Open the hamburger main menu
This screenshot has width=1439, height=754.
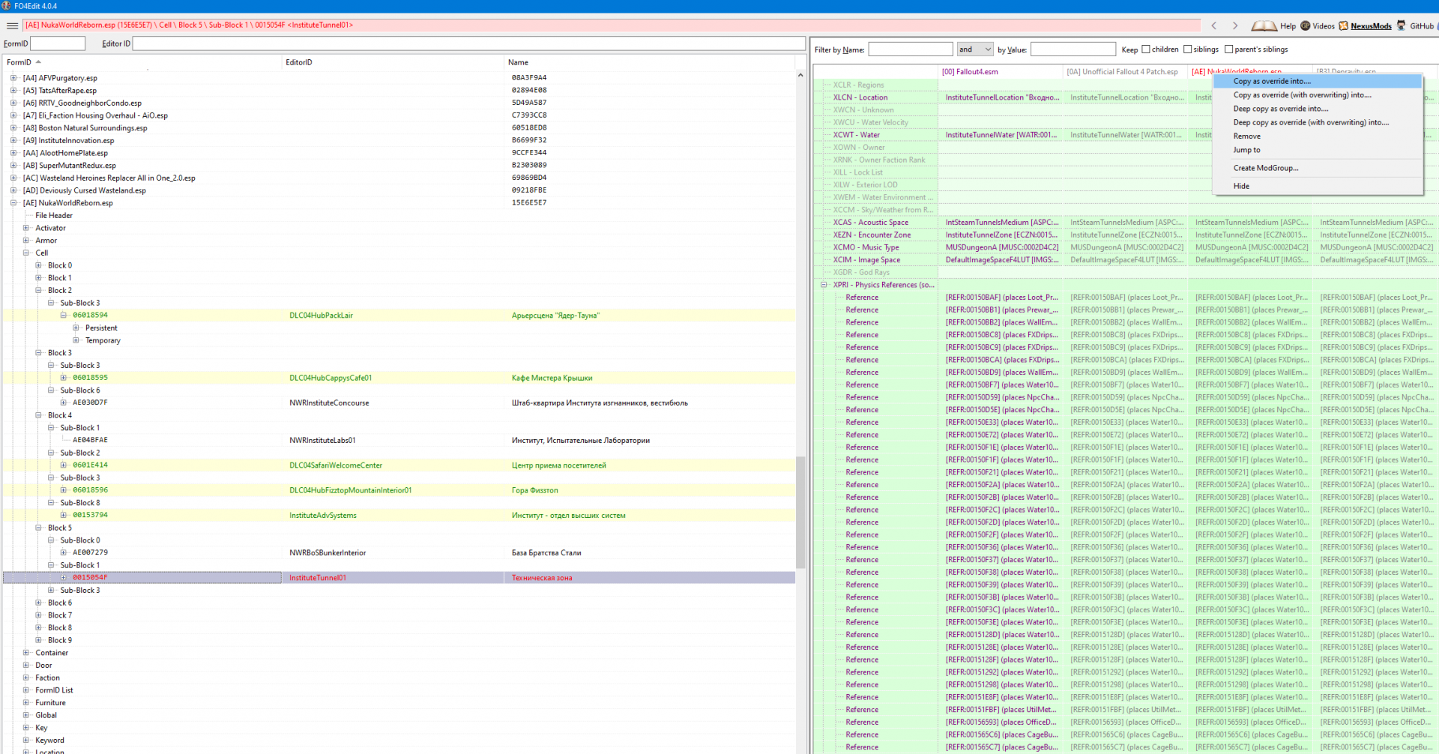tap(12, 25)
